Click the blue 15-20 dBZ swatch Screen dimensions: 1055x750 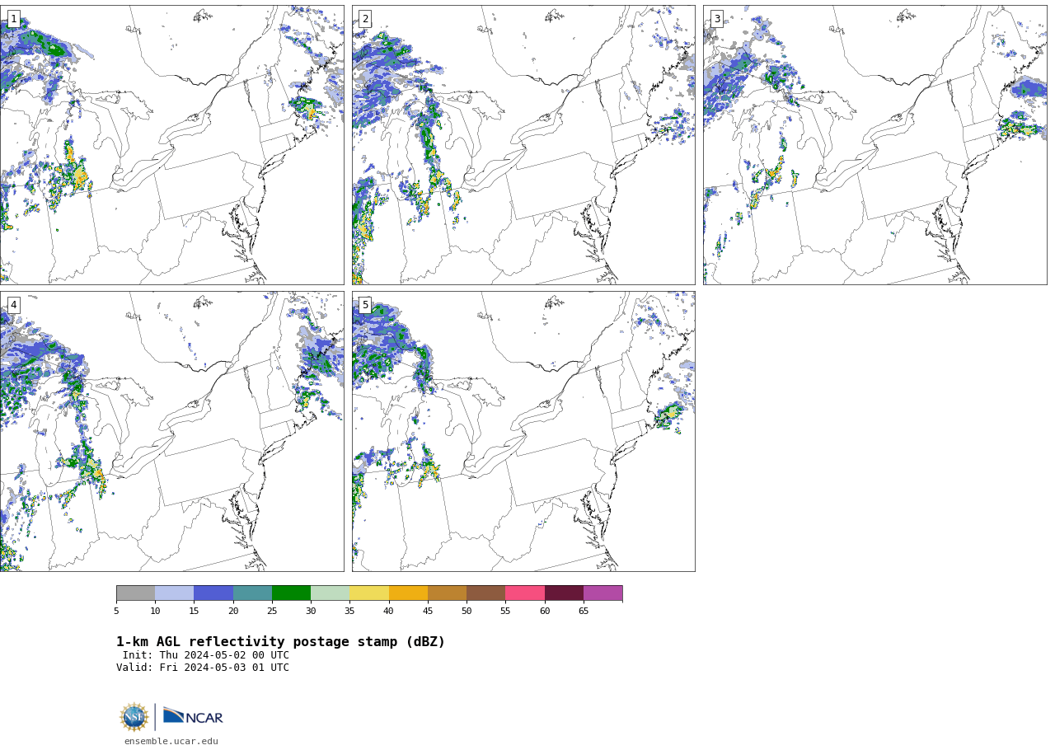[x=213, y=593]
